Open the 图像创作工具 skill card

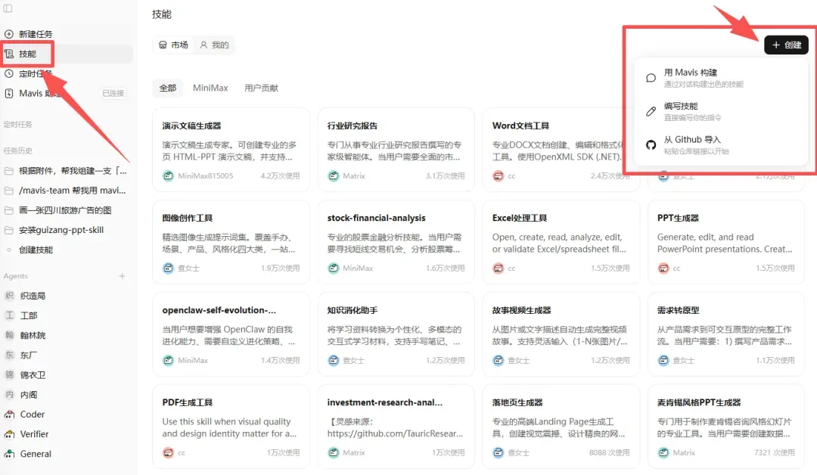[231, 242]
